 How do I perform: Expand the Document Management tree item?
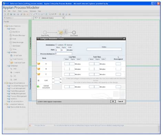(8, 86)
